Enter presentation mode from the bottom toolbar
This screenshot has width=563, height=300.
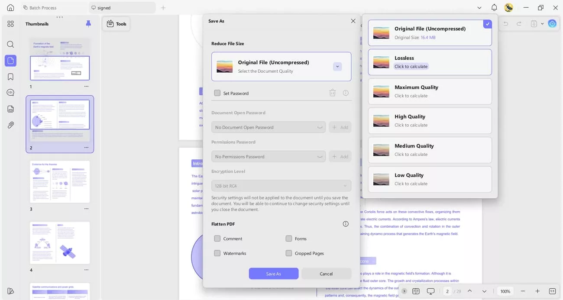pos(430,291)
